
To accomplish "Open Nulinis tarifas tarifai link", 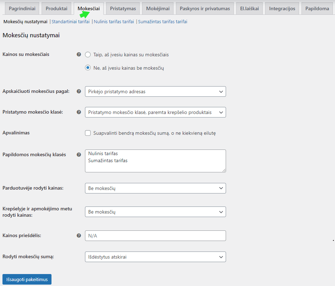I will [114, 21].
